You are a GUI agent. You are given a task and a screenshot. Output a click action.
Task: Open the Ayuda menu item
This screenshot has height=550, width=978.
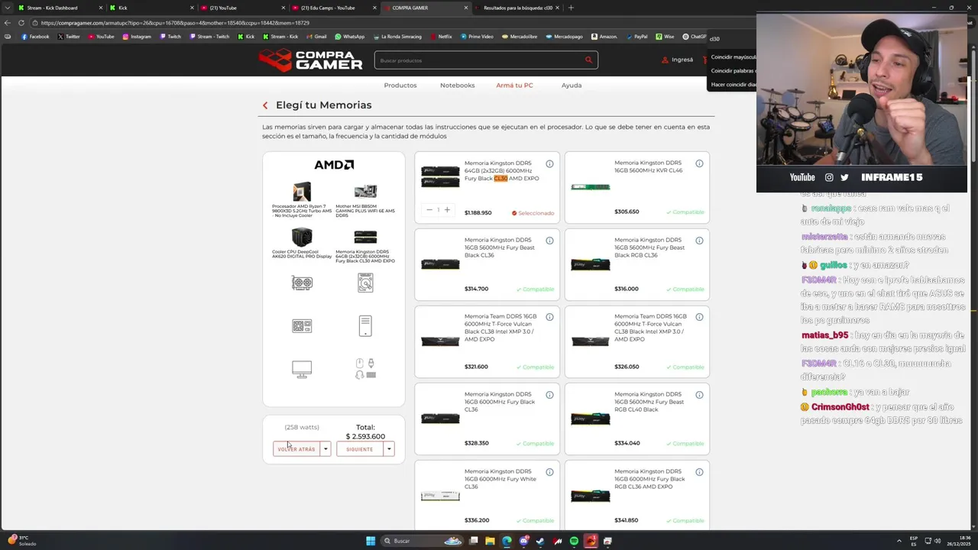pyautogui.click(x=572, y=86)
